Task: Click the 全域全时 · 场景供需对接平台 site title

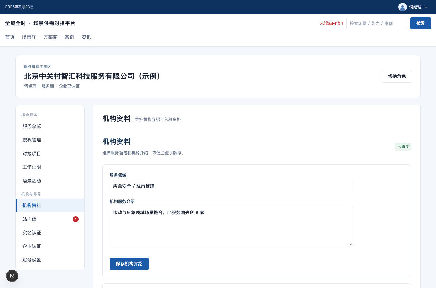Action: [40, 23]
